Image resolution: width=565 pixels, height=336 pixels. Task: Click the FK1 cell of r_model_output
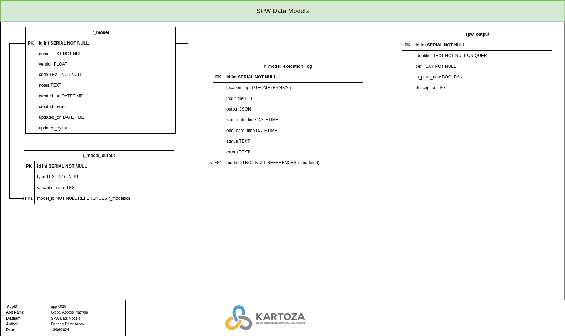(x=29, y=198)
